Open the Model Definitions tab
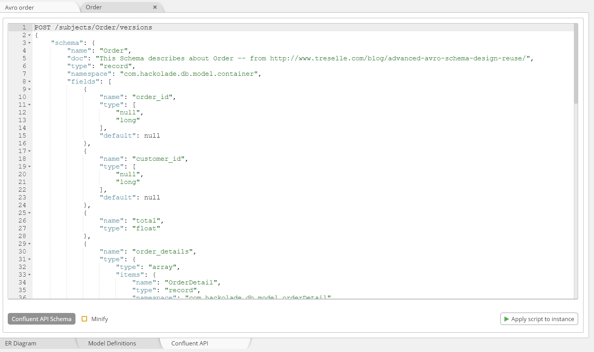Viewport: 594px width, 352px height. click(x=112, y=343)
